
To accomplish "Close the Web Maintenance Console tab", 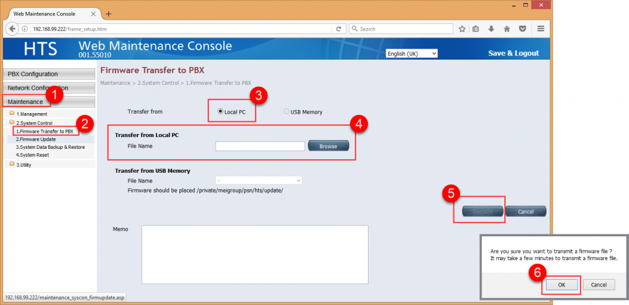I will [93, 14].
